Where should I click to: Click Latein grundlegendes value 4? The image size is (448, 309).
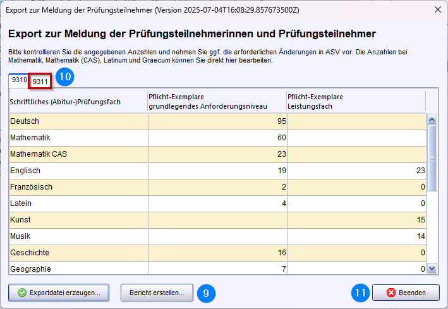pos(218,204)
